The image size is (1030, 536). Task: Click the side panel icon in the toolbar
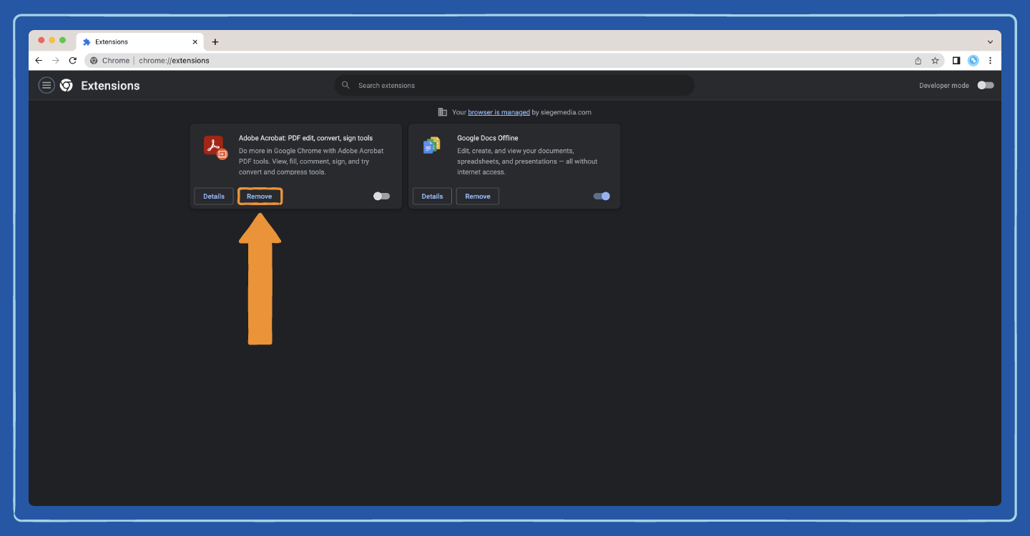(x=956, y=61)
